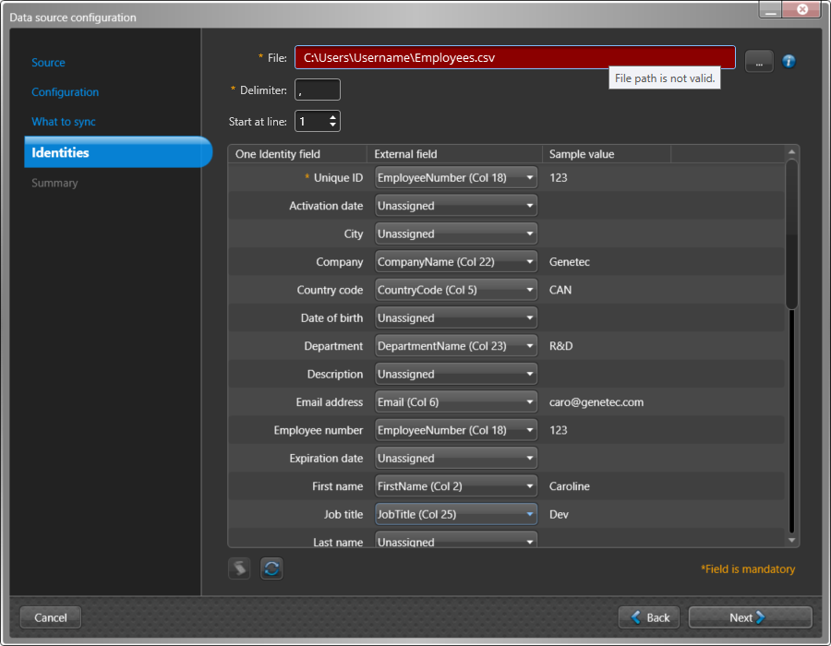Open the Country code field dropdown

point(527,289)
